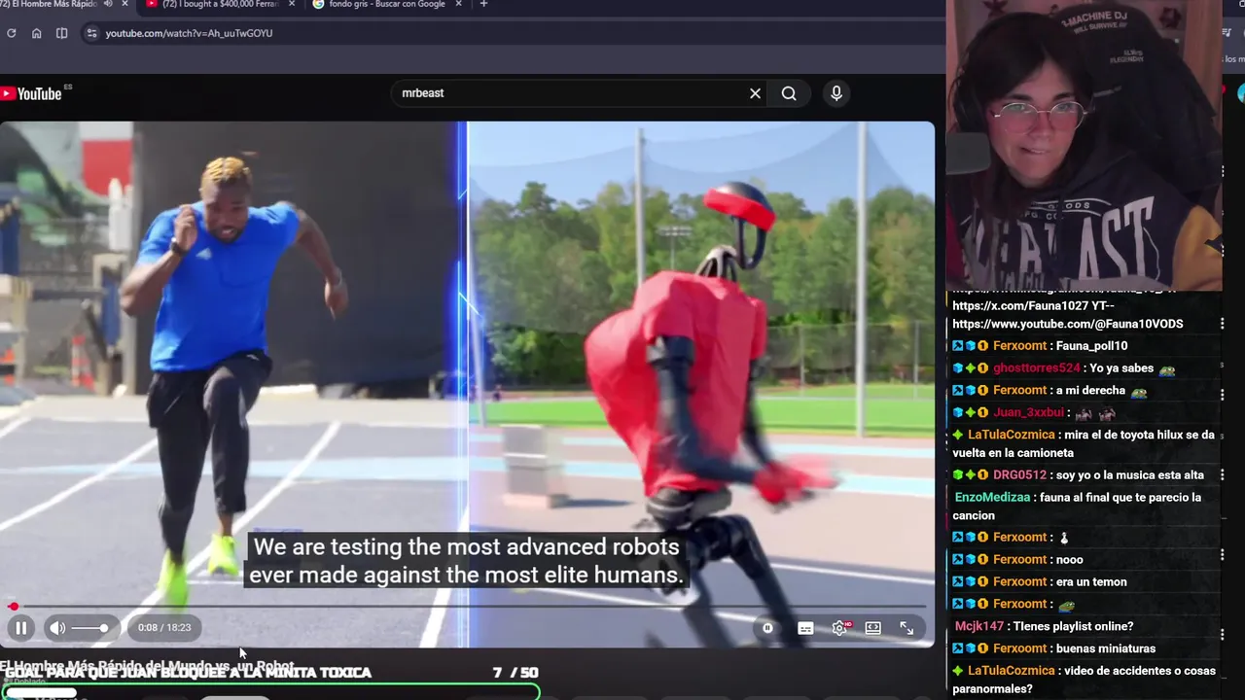Select LaTulaCozmica accidentes o paranormales message
This screenshot has width=1245, height=700.
pos(1084,681)
